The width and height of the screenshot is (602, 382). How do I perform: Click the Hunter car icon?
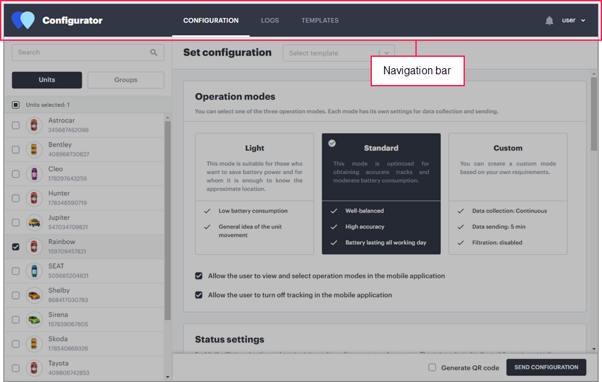point(34,198)
